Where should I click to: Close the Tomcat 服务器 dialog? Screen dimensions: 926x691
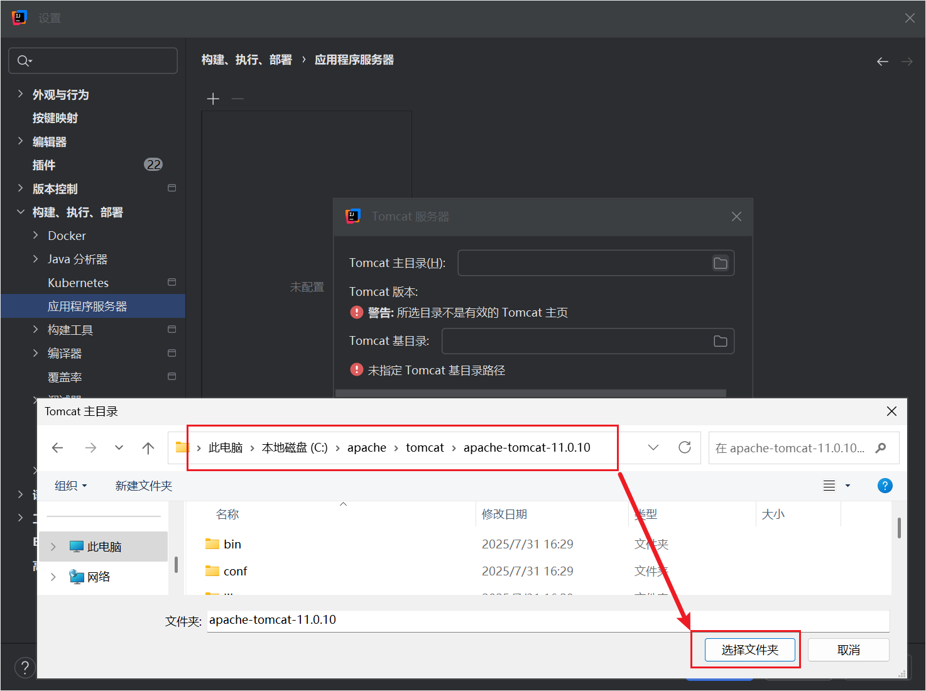pyautogui.click(x=737, y=217)
